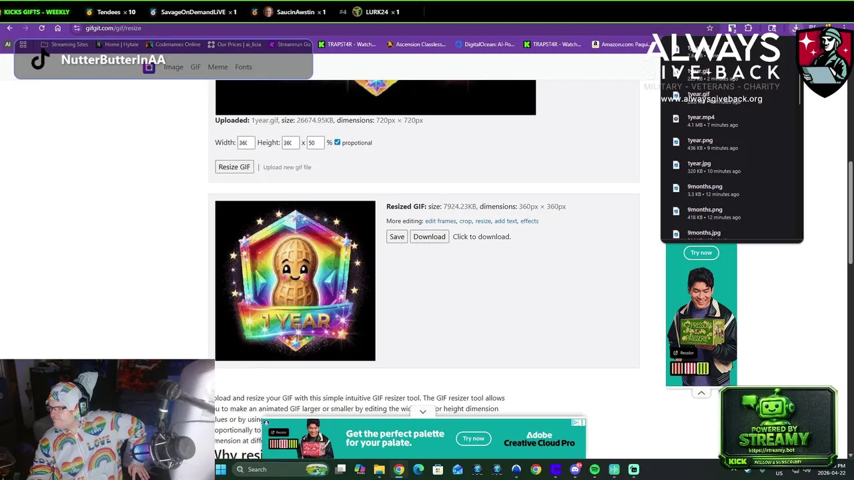This screenshot has width=854, height=480.
Task: Click the page vertical scrollbar
Action: [x=850, y=213]
